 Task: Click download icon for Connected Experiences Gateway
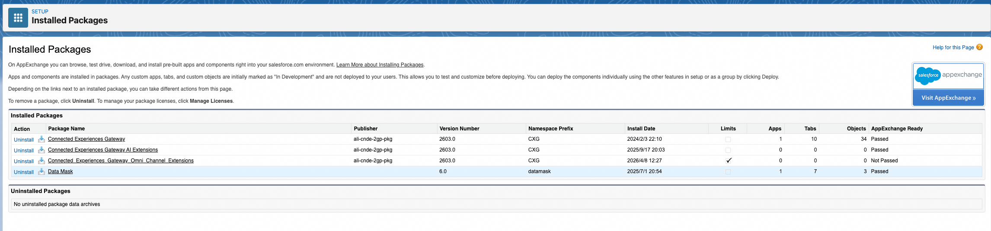pyautogui.click(x=42, y=139)
